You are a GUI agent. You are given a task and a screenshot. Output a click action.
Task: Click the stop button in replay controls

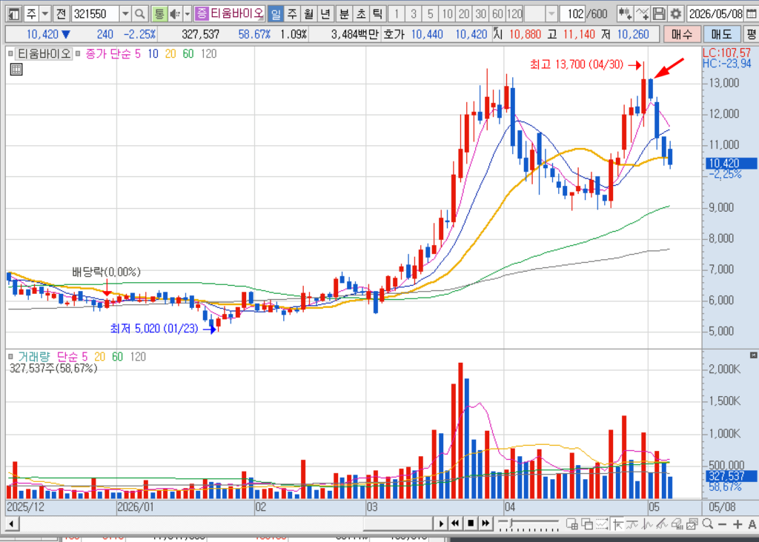tap(471, 523)
